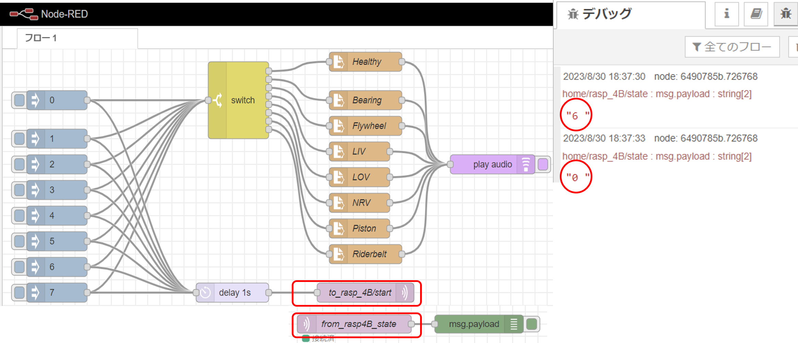Viewport: 798px width, 343px height.
Task: Fire the inject button of node 5
Action: tap(19, 241)
